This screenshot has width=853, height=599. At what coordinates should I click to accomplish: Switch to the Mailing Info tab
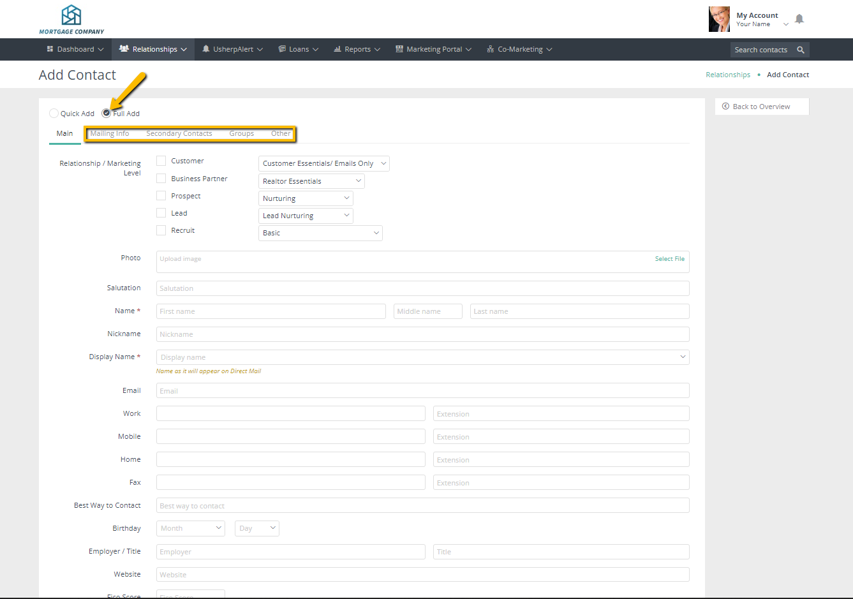point(110,133)
